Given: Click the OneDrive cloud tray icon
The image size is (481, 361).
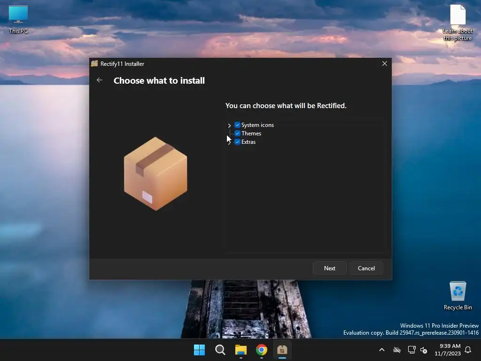Looking at the screenshot, I should click(397, 350).
